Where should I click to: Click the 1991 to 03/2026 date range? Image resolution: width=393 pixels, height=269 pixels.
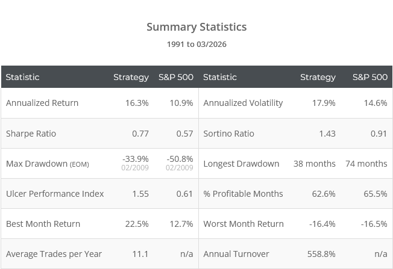coord(196,45)
